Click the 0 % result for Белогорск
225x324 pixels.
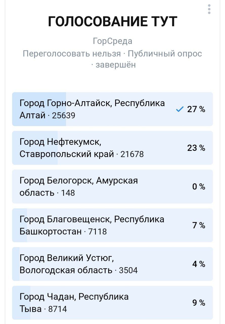[198, 187]
